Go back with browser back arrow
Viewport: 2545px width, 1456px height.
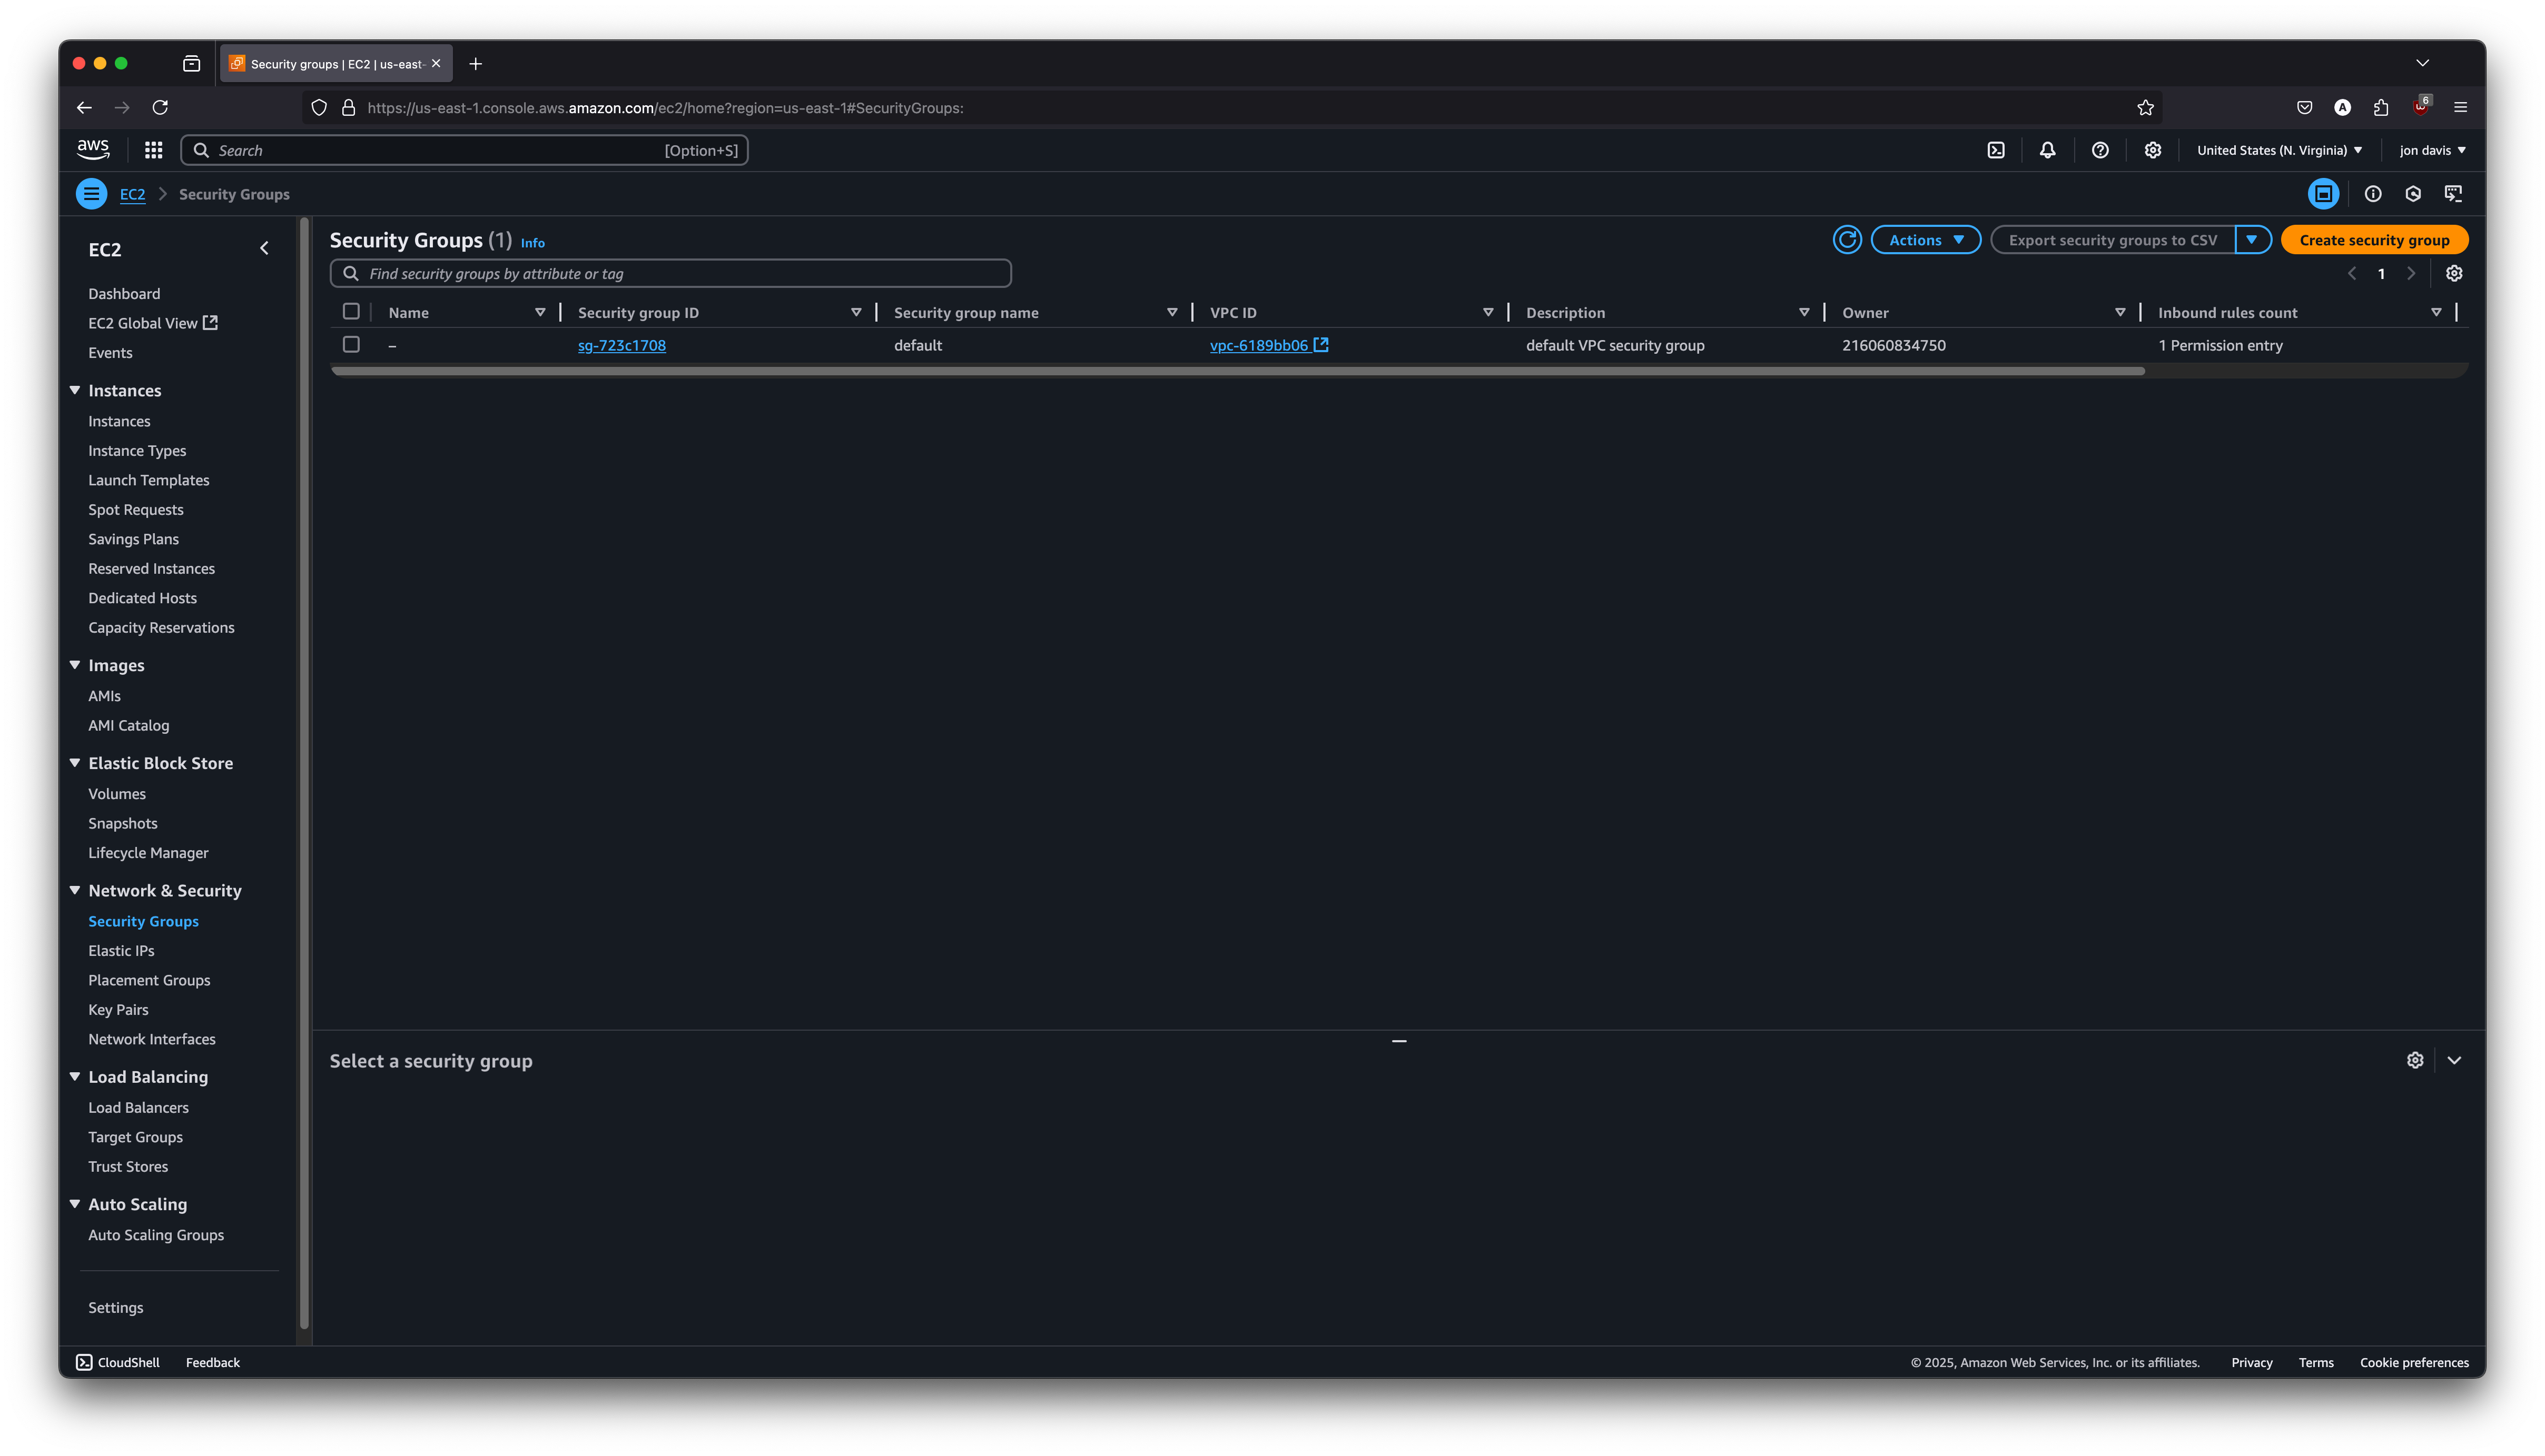click(84, 107)
